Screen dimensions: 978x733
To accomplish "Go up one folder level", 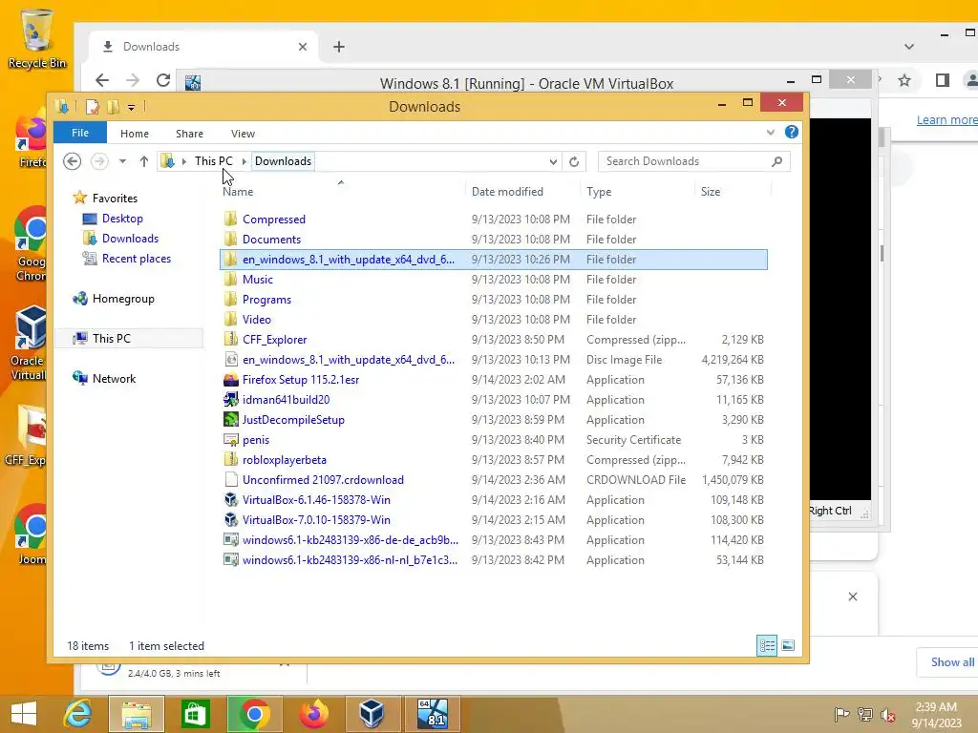I will (x=144, y=161).
